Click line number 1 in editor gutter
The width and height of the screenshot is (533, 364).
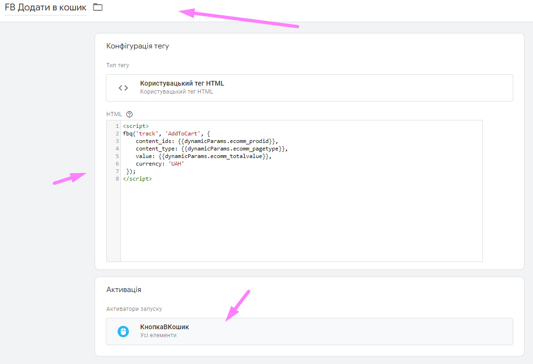tap(117, 126)
